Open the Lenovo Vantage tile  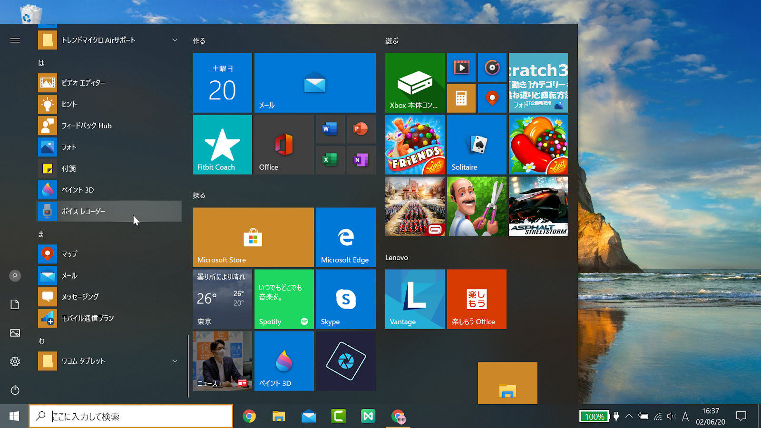tap(415, 299)
